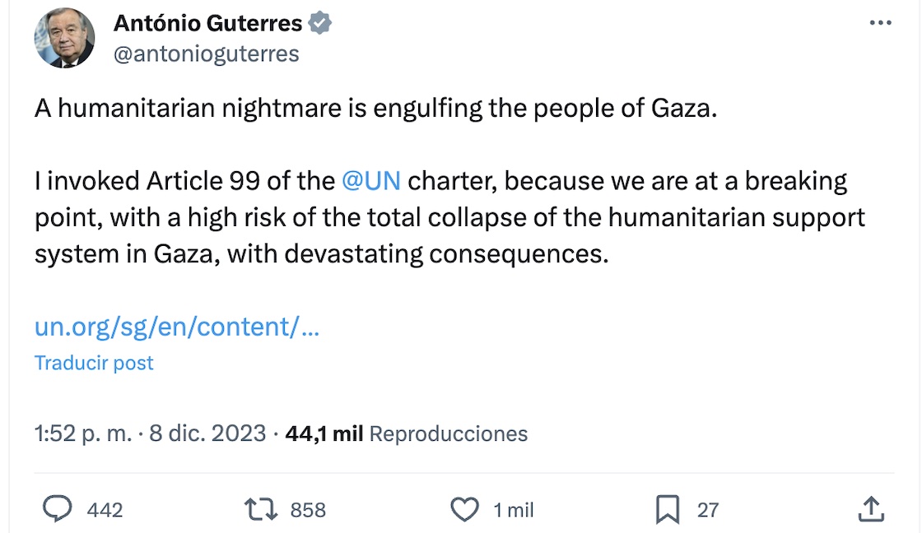The image size is (922, 533).
Task: Click Traducir post to translate
Action: [x=94, y=363]
